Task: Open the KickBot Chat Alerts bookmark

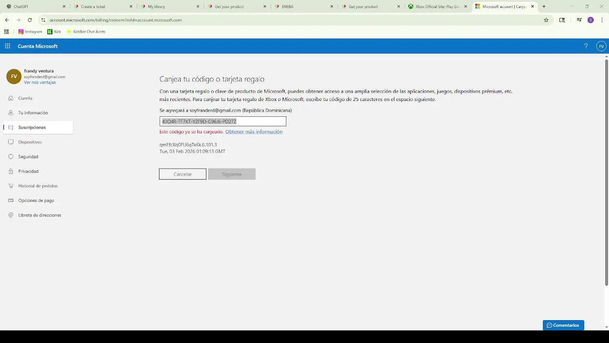Action: [x=86, y=31]
